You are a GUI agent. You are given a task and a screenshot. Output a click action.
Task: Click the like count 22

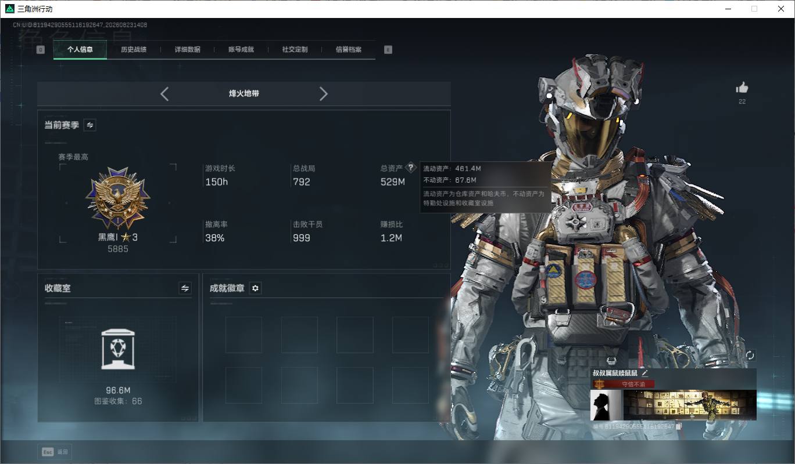click(742, 102)
